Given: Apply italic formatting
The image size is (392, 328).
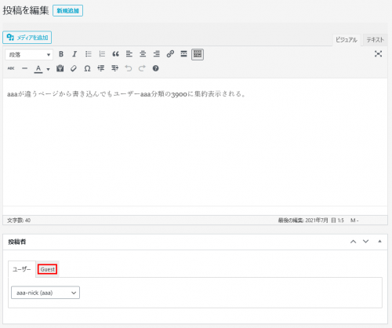Looking at the screenshot, I should pyautogui.click(x=74, y=54).
